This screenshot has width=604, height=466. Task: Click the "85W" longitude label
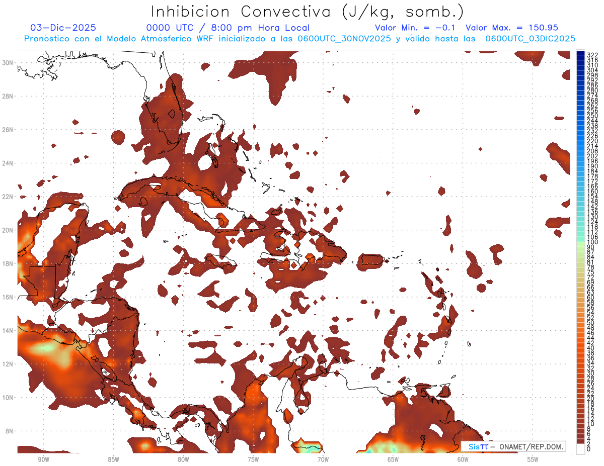[113, 459]
